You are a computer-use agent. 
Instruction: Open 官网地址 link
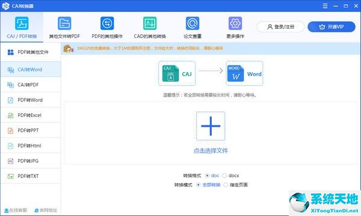46,210
